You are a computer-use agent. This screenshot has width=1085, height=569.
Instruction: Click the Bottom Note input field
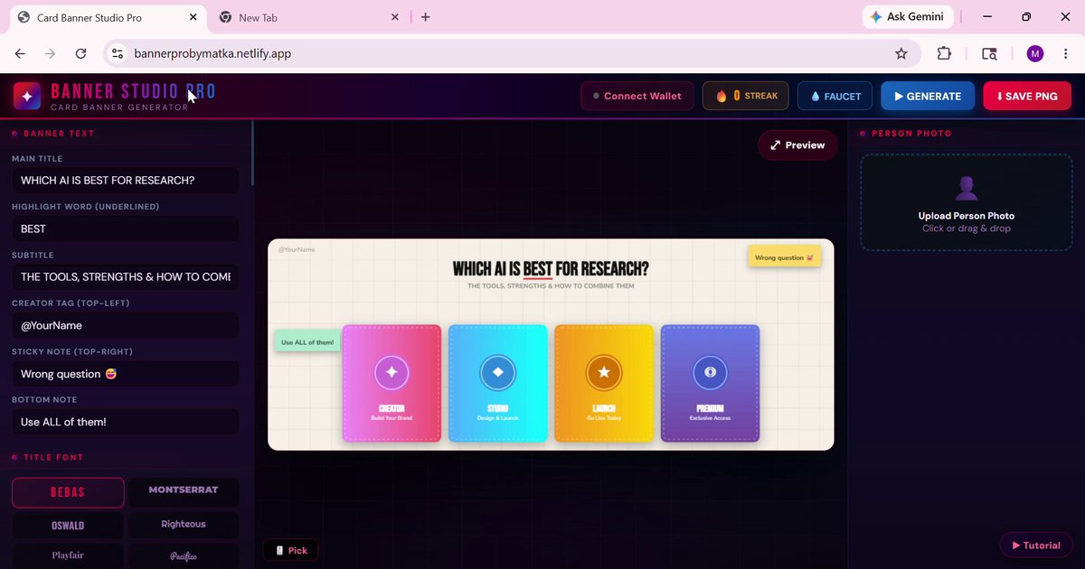(126, 422)
